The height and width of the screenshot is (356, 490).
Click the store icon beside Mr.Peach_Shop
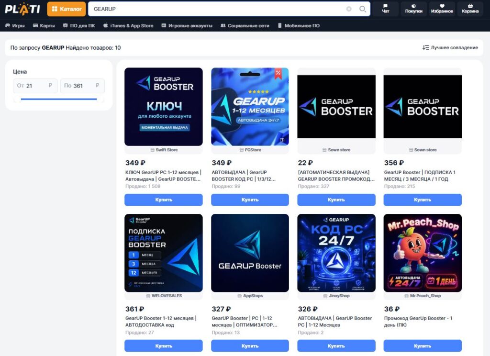[x=407, y=296]
